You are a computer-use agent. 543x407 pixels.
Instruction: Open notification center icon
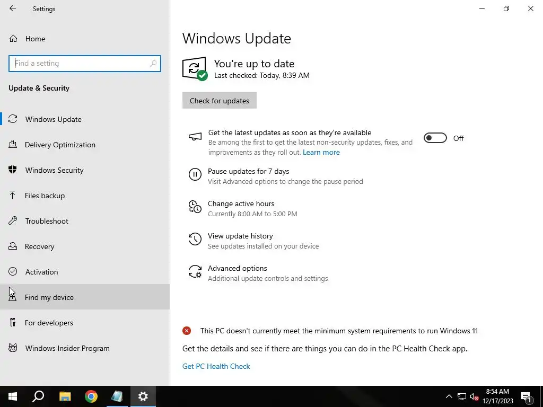click(526, 397)
